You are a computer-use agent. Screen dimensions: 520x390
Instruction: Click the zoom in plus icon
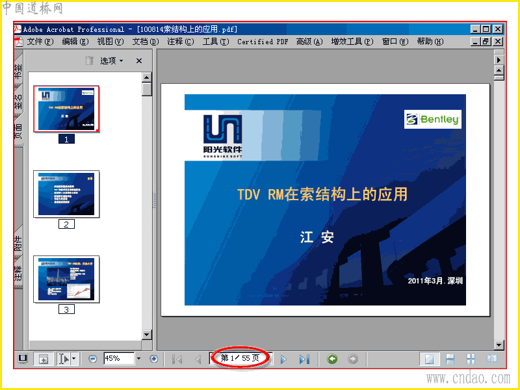(153, 359)
